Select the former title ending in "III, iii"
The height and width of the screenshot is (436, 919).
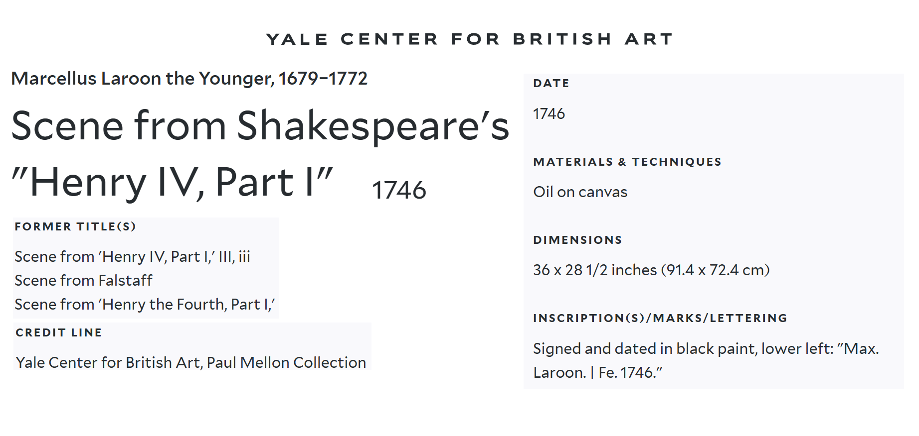pyautogui.click(x=132, y=257)
